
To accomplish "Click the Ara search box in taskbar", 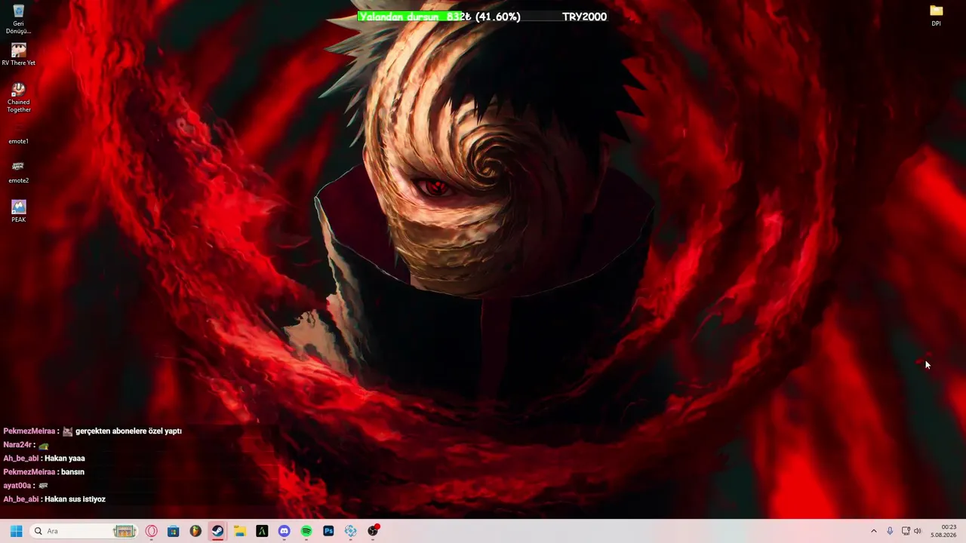I will [84, 531].
